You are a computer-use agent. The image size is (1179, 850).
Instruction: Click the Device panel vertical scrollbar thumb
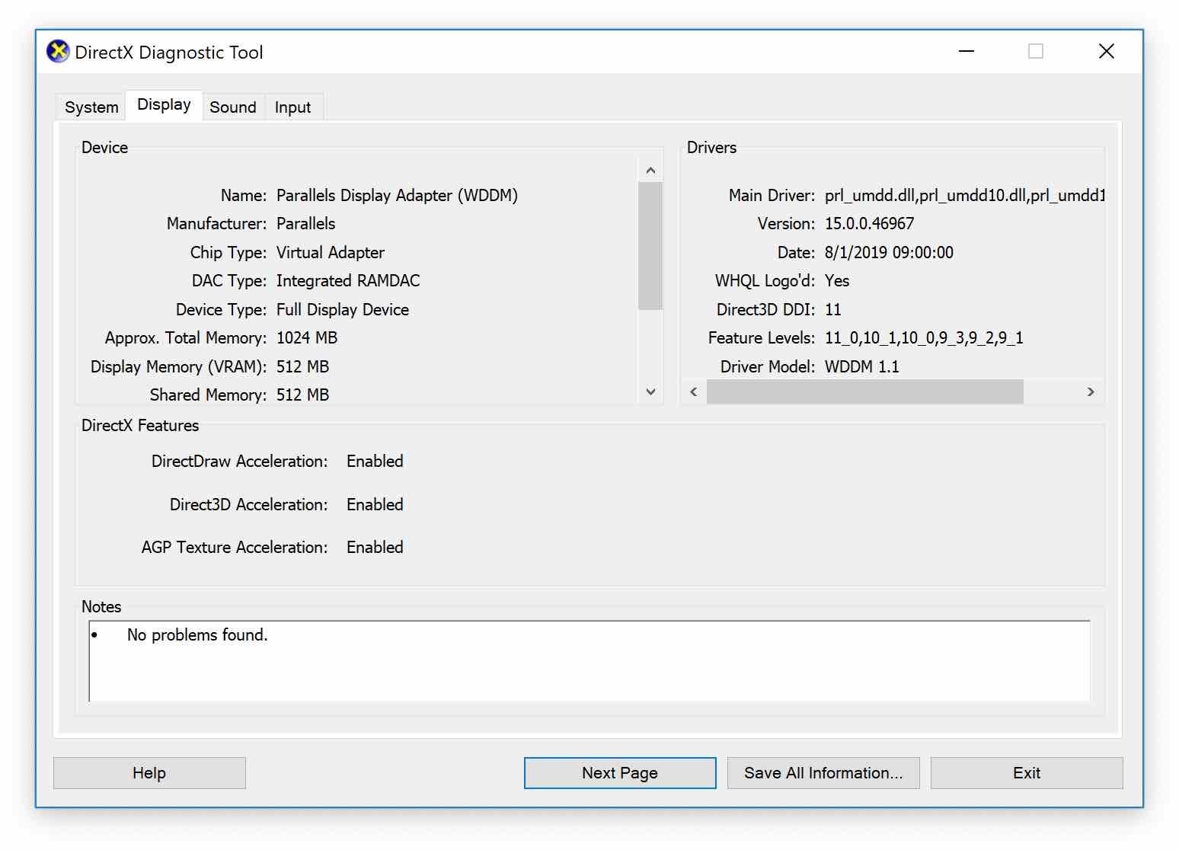click(650, 246)
